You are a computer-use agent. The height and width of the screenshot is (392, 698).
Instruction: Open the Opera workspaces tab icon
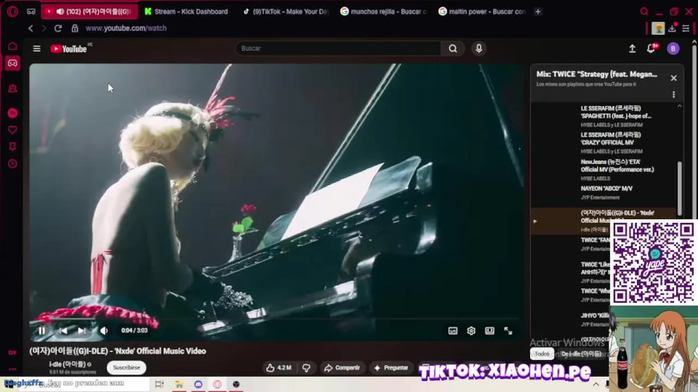tap(31, 11)
